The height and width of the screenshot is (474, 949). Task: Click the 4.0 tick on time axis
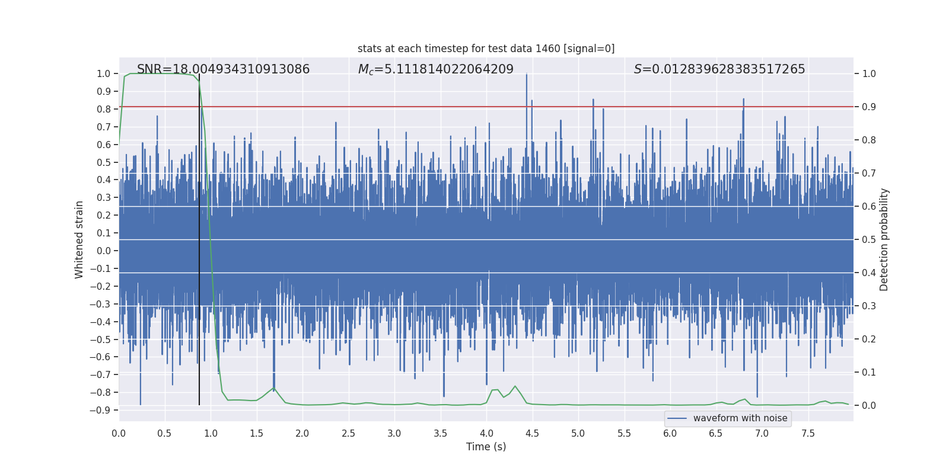tap(486, 433)
